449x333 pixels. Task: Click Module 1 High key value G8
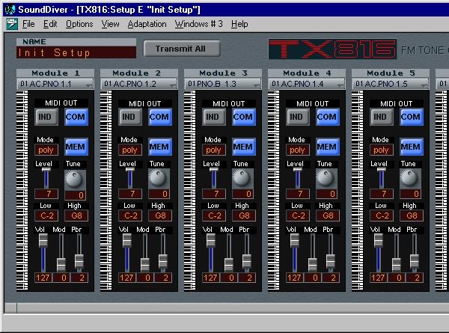click(x=76, y=216)
